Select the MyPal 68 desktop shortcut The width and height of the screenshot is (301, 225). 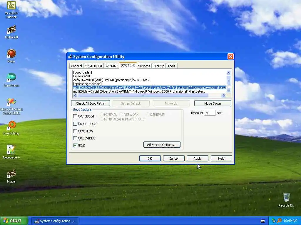pyautogui.click(x=11, y=32)
